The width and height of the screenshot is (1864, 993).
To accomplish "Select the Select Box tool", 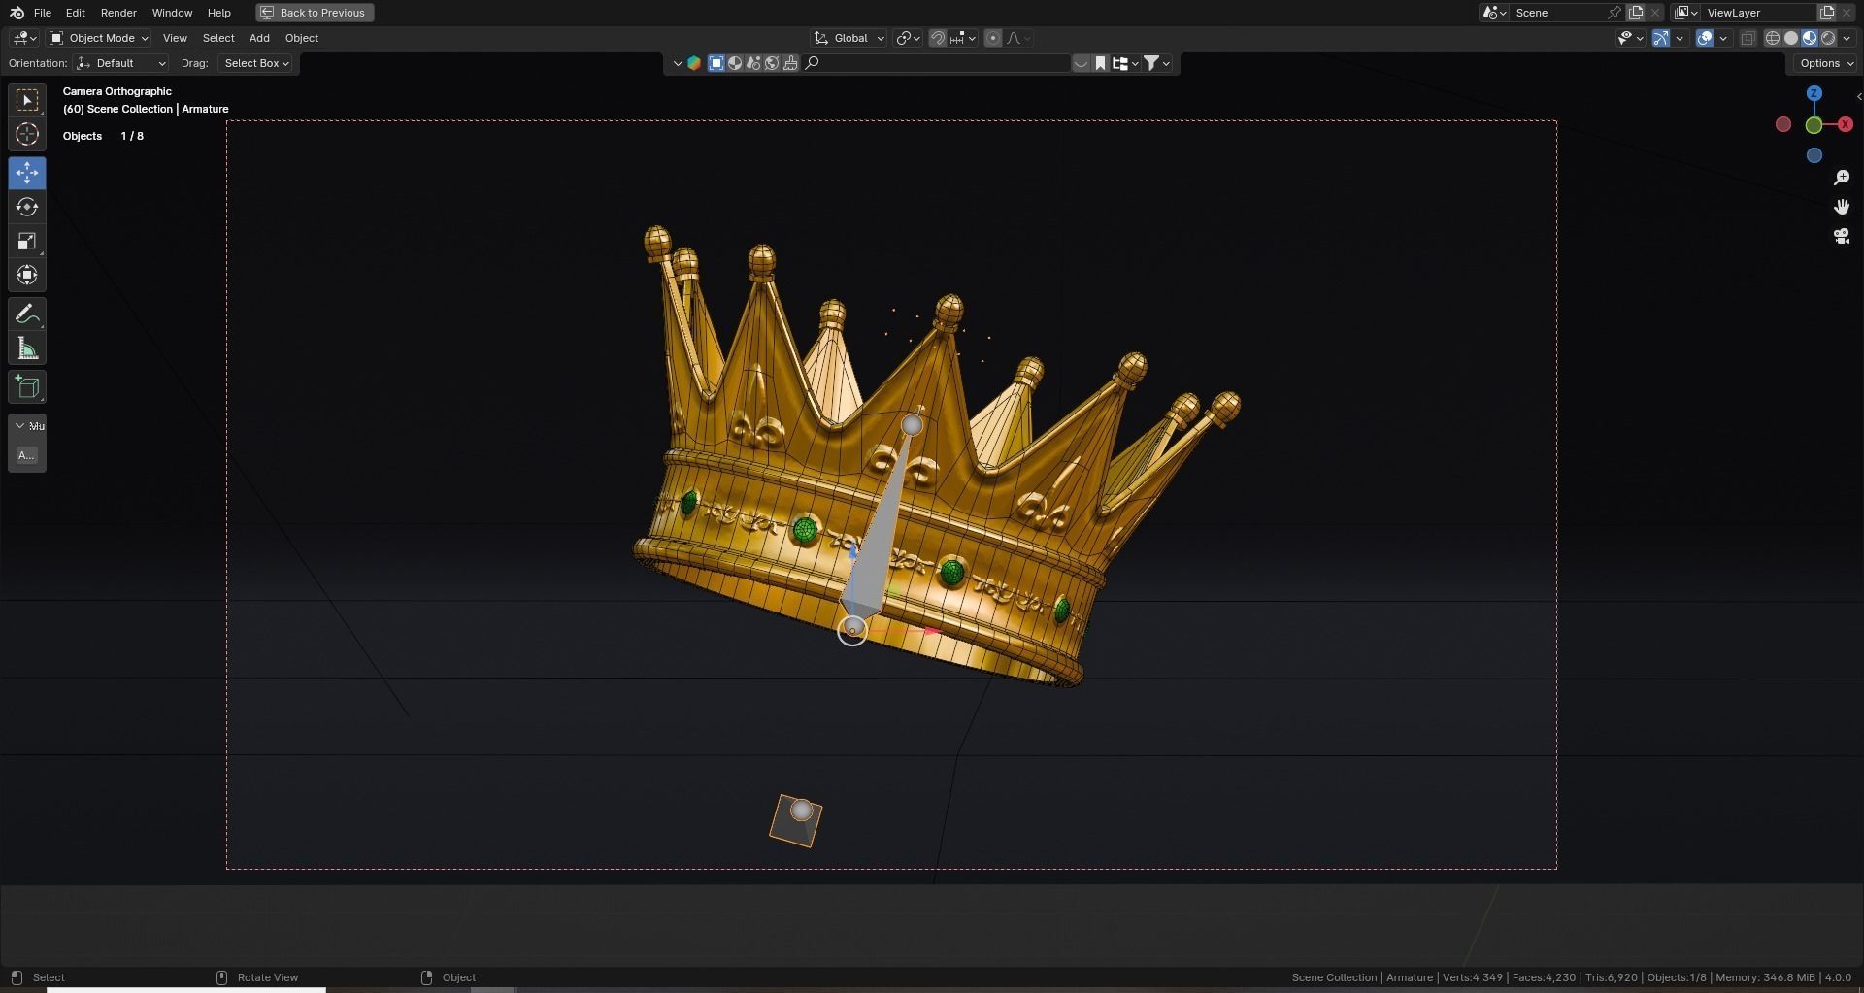I will point(27,100).
